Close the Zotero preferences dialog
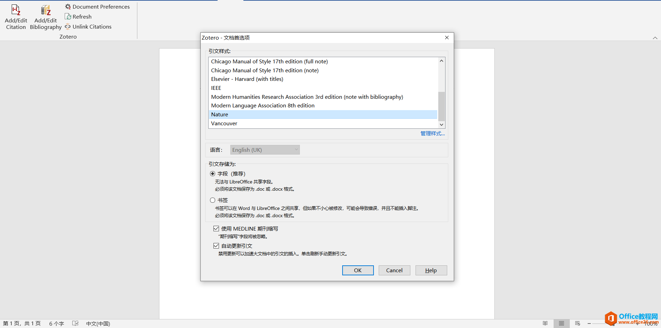 pos(447,38)
